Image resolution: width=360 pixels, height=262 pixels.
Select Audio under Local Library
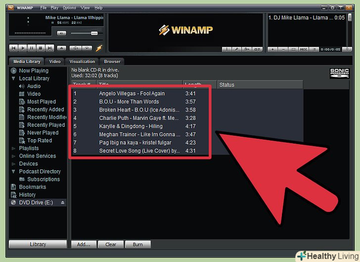point(34,86)
